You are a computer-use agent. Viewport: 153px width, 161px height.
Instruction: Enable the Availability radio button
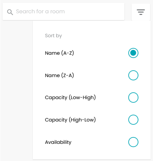pyautogui.click(x=133, y=142)
